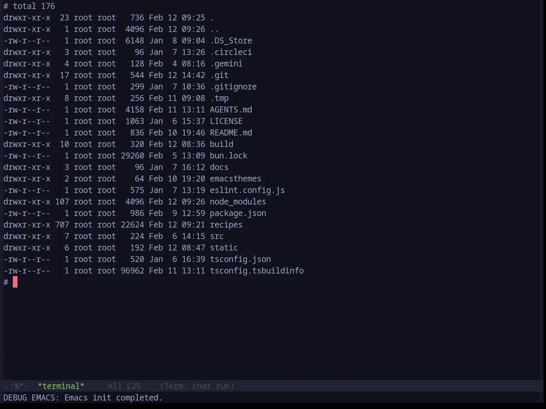Viewport: 546px width, 409px height.
Task: Click the 707 link count for recipes
Action: [x=62, y=225]
